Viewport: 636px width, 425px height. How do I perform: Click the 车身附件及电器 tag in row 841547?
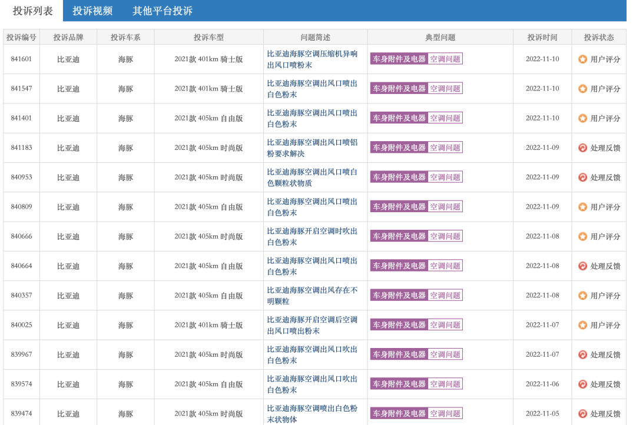[x=399, y=88]
